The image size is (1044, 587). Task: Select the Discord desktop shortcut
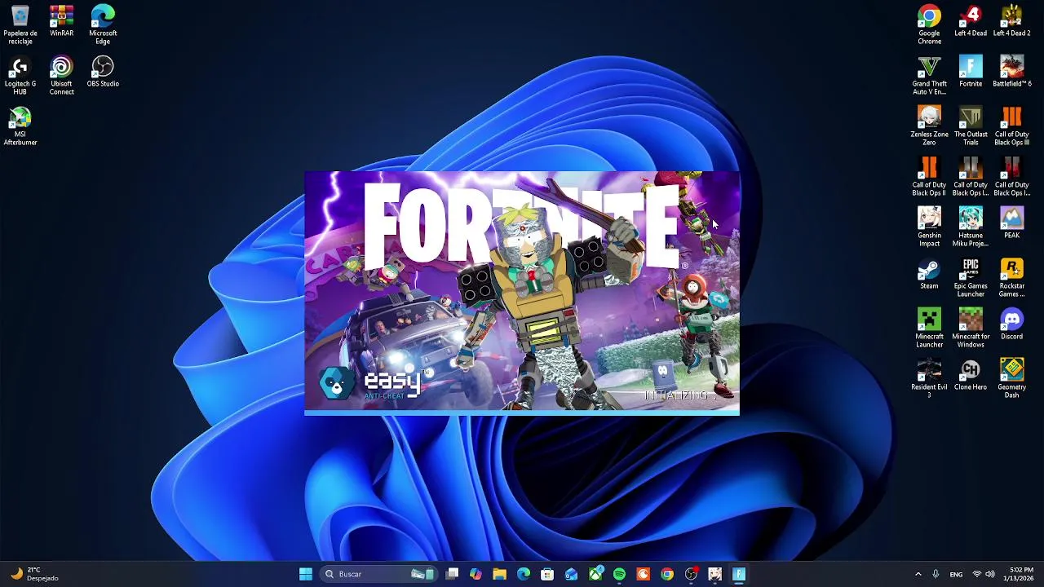[1011, 324]
